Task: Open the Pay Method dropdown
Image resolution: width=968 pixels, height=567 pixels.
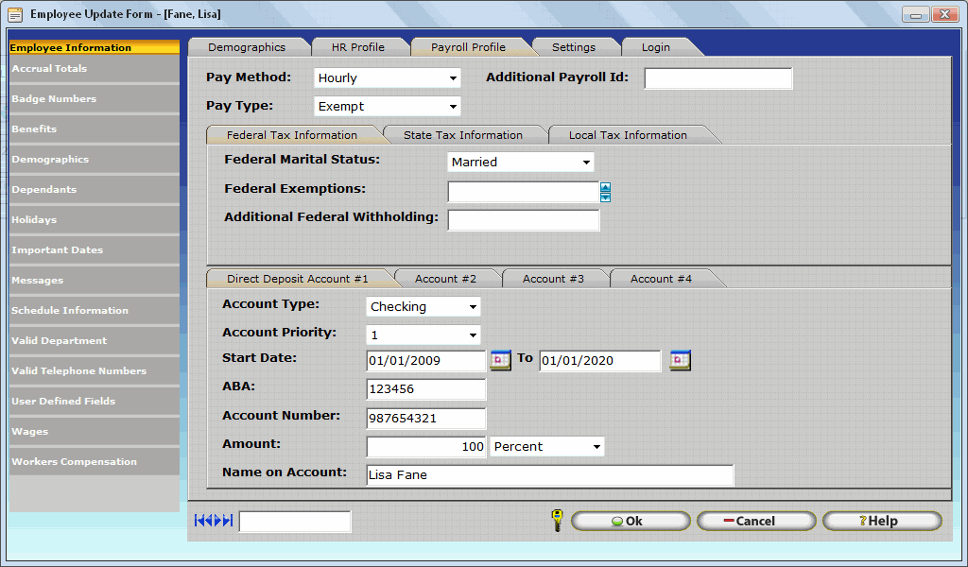Action: (x=452, y=77)
